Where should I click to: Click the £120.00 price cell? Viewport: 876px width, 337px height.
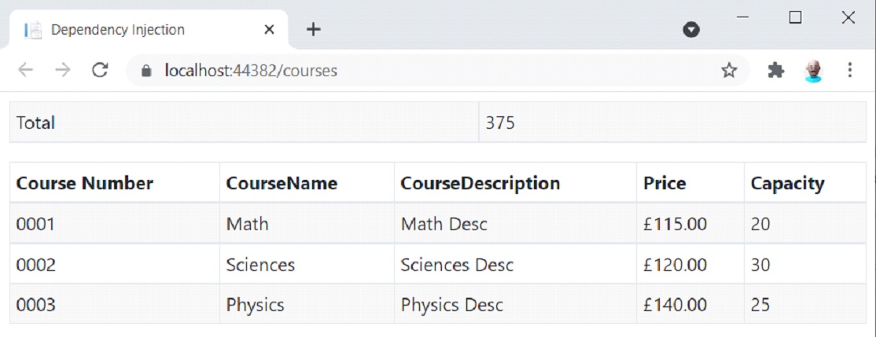675,265
